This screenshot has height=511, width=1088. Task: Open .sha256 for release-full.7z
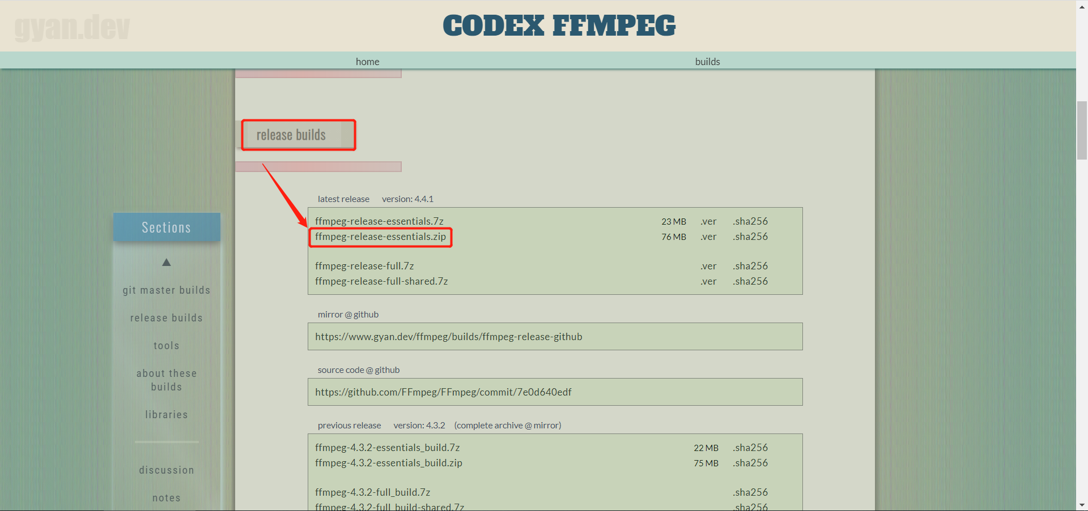click(750, 266)
